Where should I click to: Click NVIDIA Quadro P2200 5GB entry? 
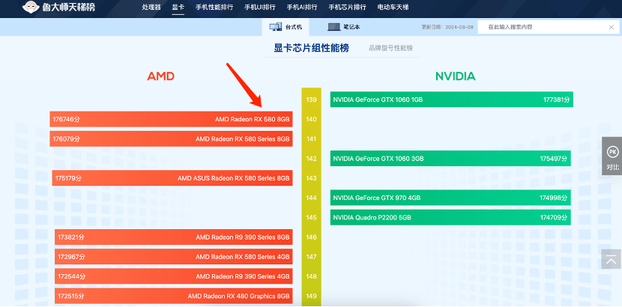tap(451, 217)
